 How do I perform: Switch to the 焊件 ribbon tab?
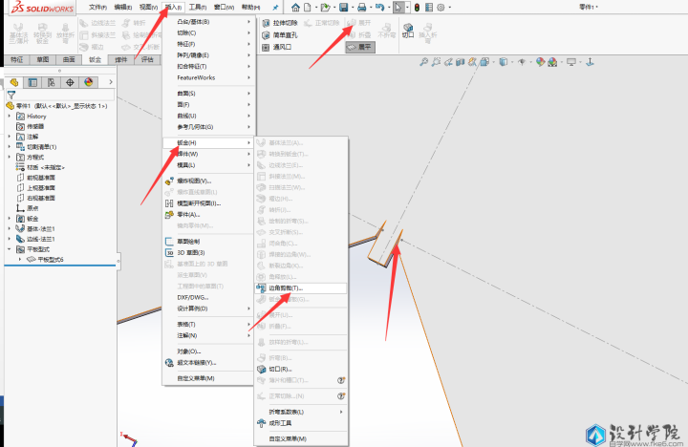[120, 59]
